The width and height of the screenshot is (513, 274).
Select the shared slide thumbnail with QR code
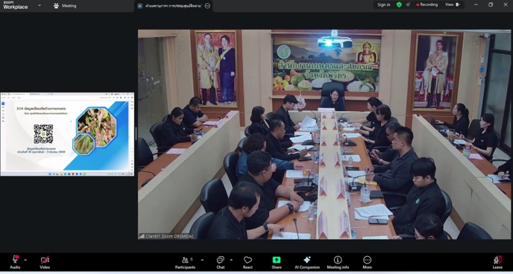click(67, 133)
